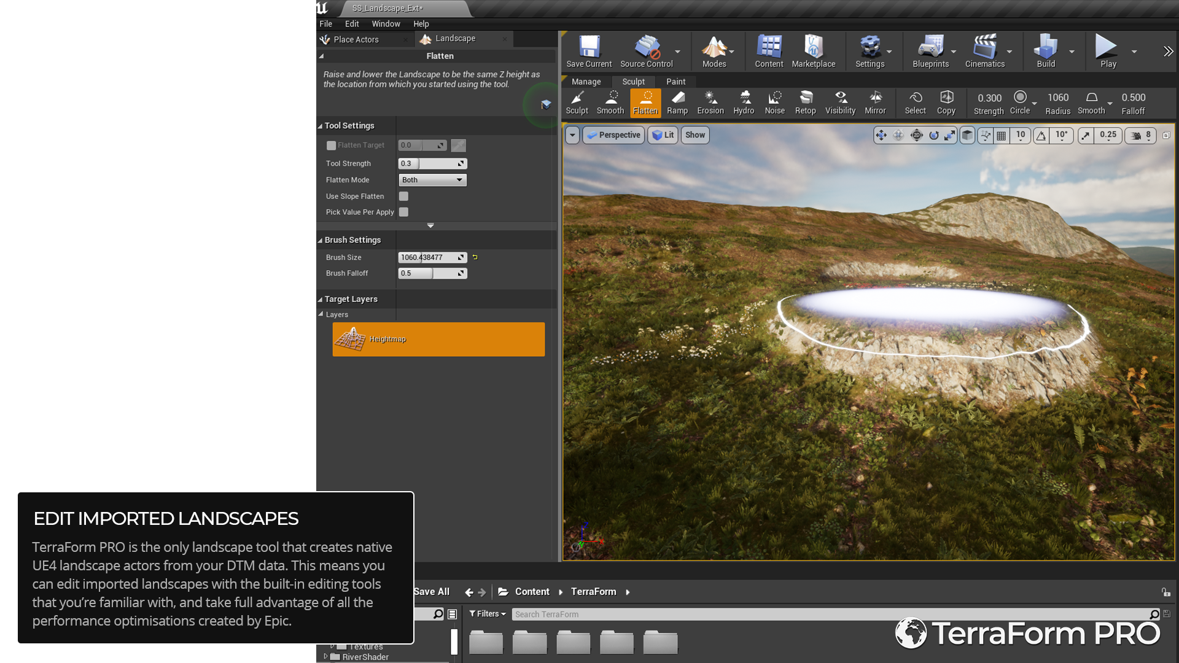Open Source Control from the toolbar
This screenshot has width=1179, height=663.
tap(647, 52)
